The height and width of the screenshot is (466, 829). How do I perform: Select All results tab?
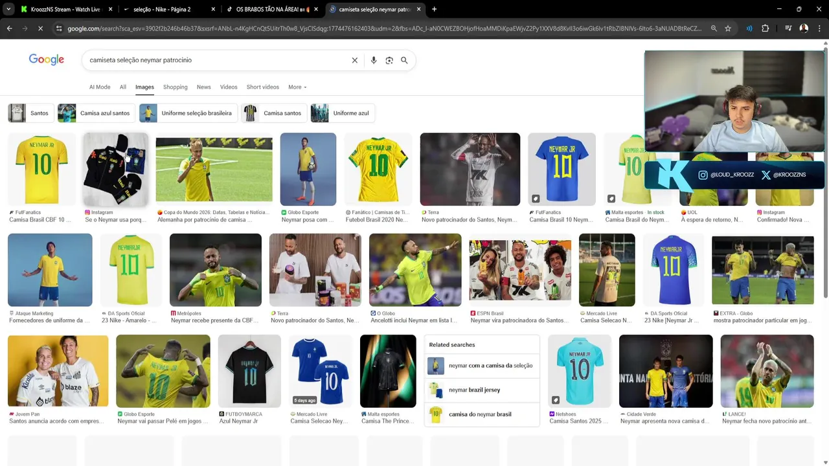tap(122, 87)
